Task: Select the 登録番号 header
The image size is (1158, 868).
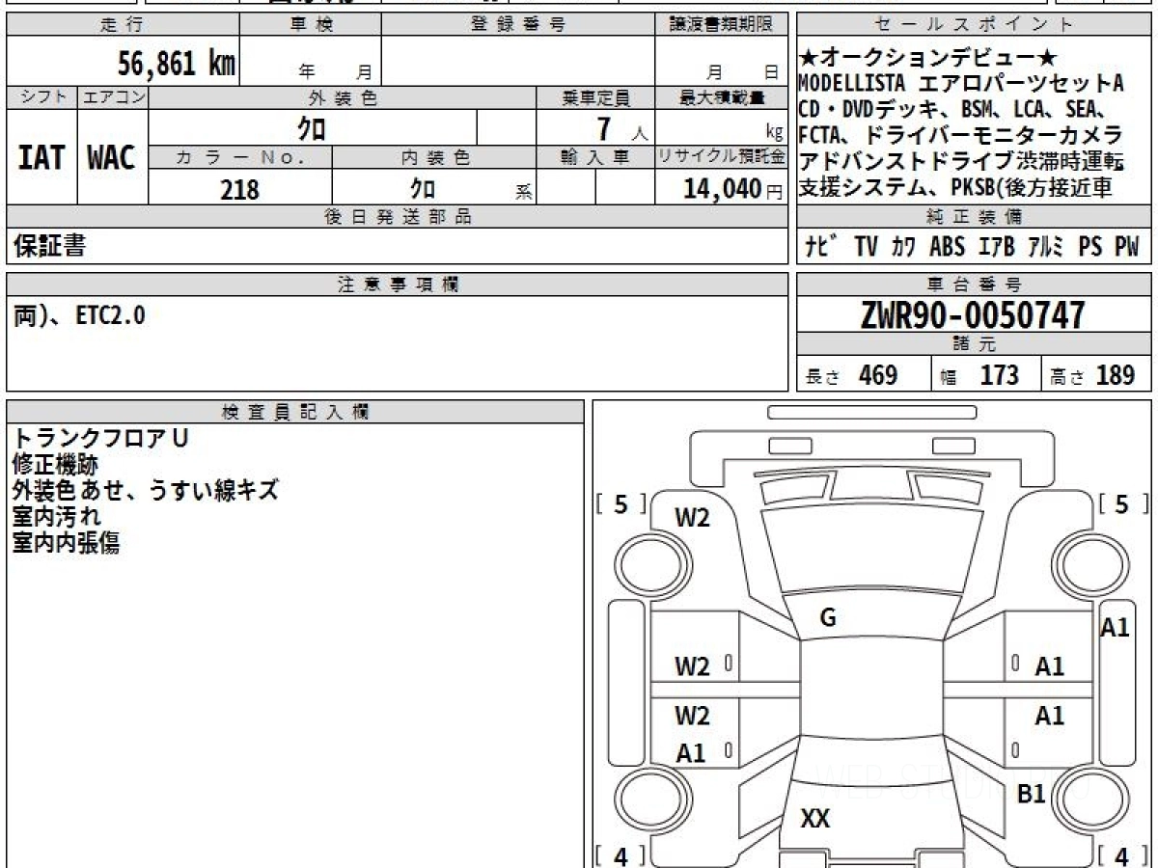Action: click(518, 24)
